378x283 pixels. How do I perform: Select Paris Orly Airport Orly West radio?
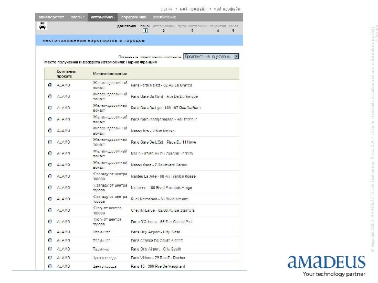point(50,232)
